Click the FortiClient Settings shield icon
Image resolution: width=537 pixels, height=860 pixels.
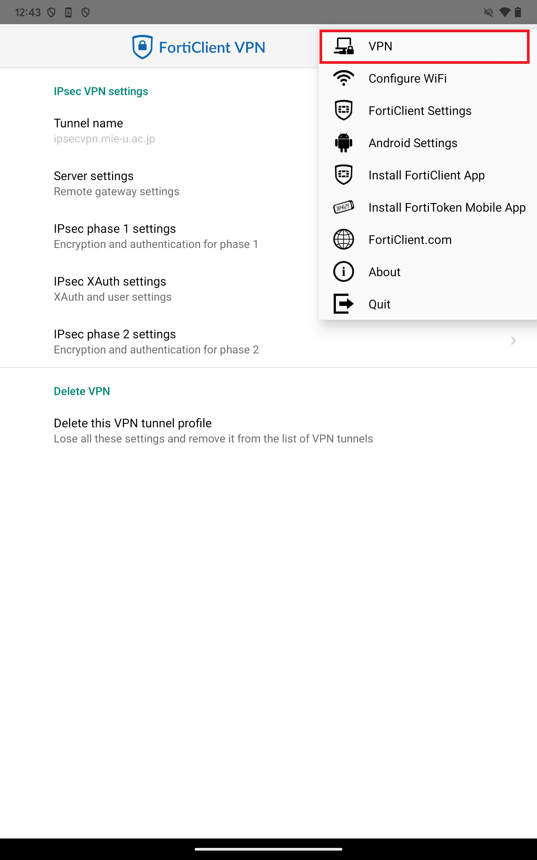[343, 111]
